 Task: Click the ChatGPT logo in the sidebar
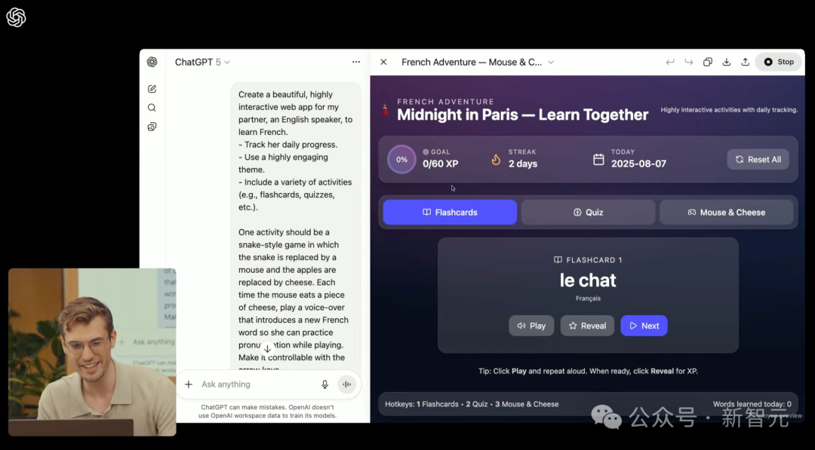[152, 62]
